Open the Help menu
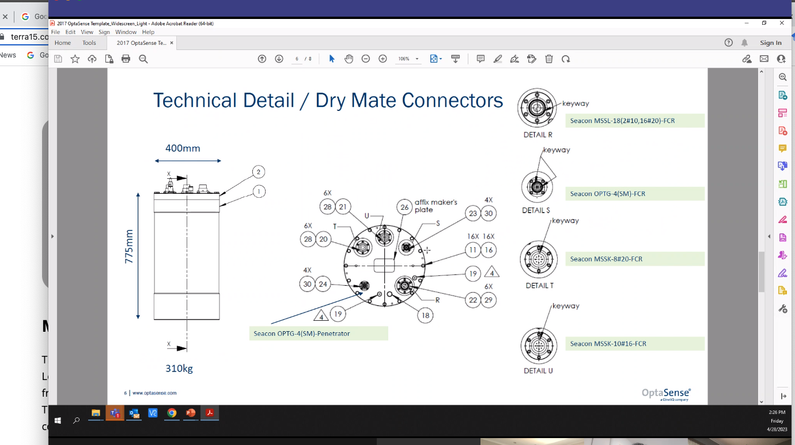 tap(149, 32)
